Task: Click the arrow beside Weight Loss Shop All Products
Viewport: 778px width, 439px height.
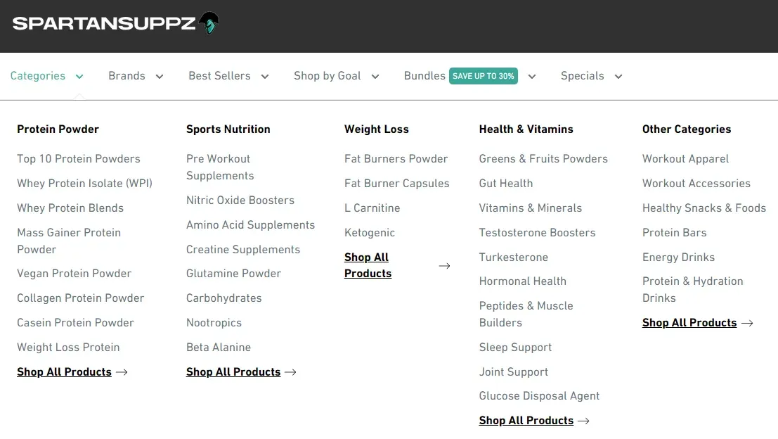Action: [444, 266]
